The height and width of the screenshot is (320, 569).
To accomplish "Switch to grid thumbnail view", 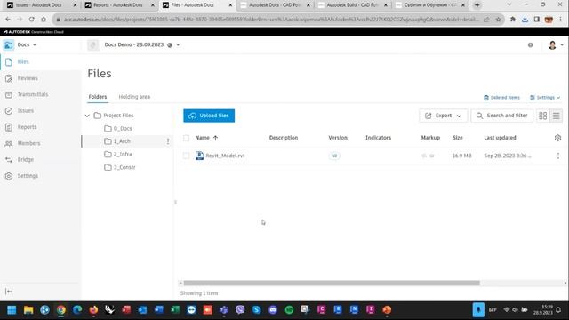I will (543, 116).
